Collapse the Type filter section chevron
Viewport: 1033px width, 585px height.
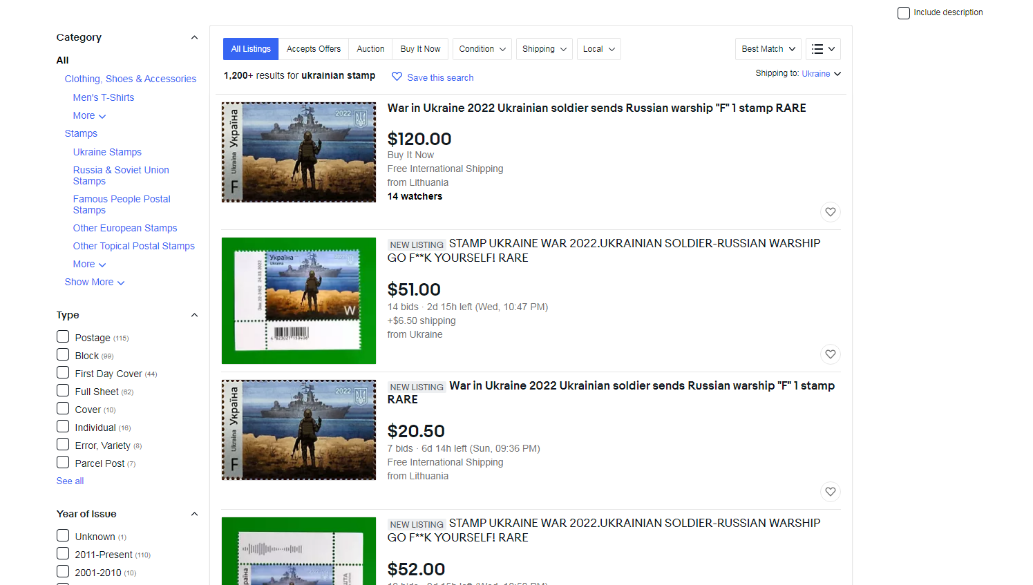[x=194, y=316]
